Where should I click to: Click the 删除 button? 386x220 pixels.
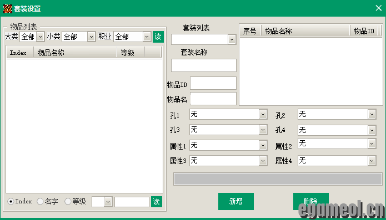click(x=310, y=201)
